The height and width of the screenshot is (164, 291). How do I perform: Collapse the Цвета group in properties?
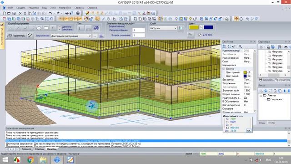pyautogui.click(x=224, y=69)
